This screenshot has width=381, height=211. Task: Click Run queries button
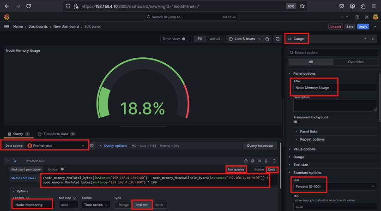click(x=236, y=169)
